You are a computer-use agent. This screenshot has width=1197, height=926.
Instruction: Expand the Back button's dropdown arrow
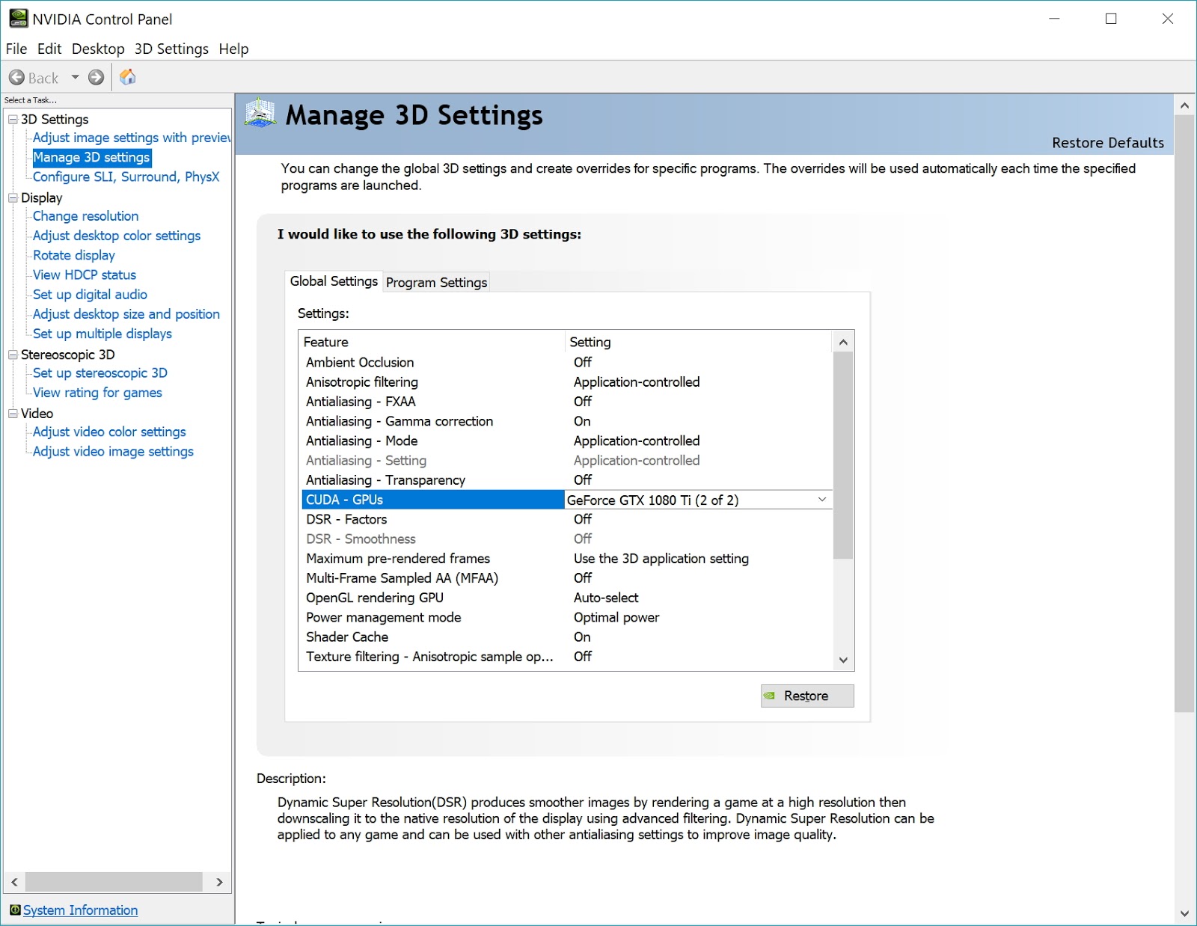(74, 77)
